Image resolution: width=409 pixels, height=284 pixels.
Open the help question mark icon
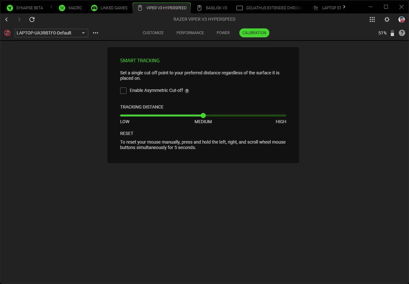pyautogui.click(x=402, y=33)
